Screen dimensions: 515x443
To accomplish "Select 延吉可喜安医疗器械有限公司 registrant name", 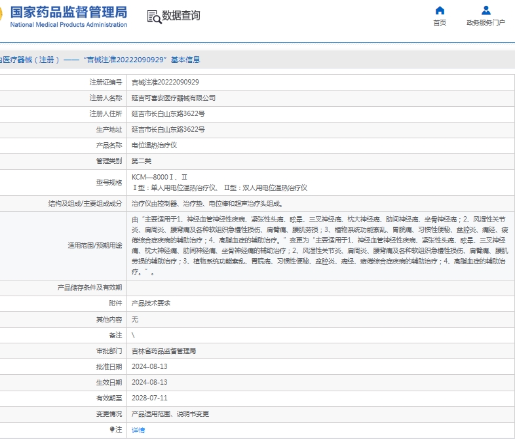I will pos(174,98).
